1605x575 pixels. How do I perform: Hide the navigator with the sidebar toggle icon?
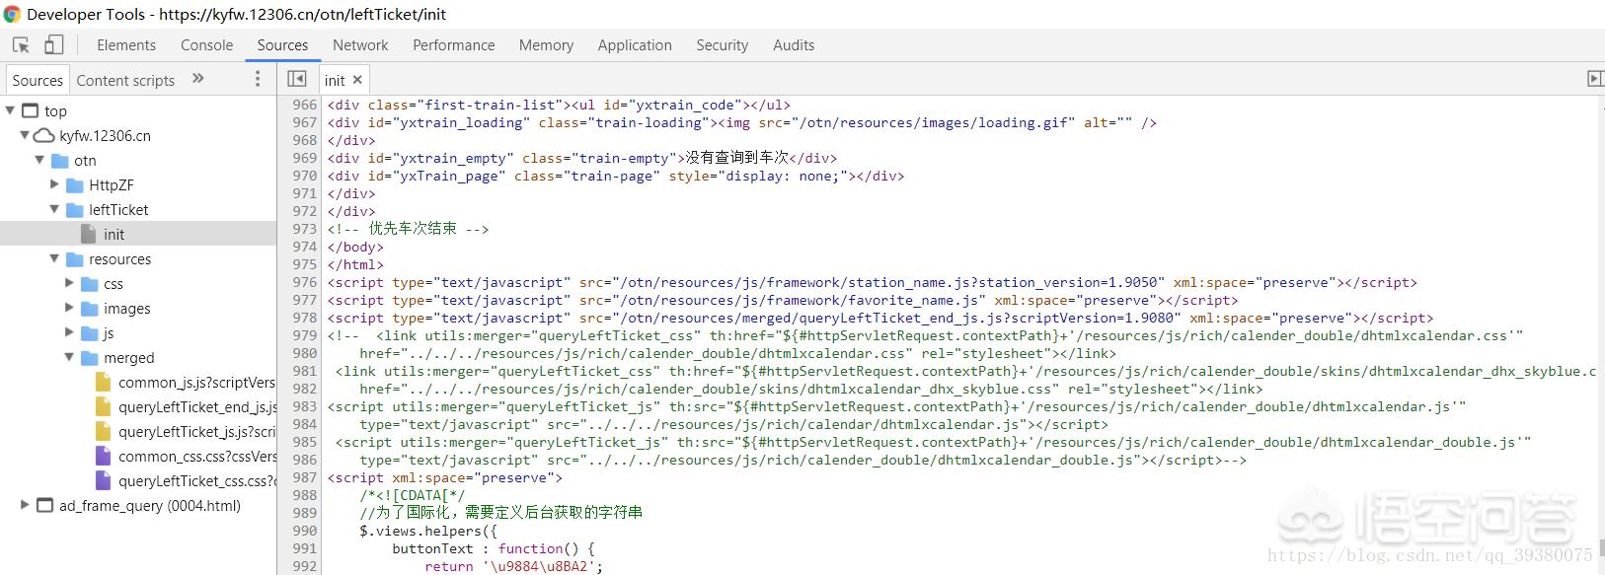coord(296,79)
